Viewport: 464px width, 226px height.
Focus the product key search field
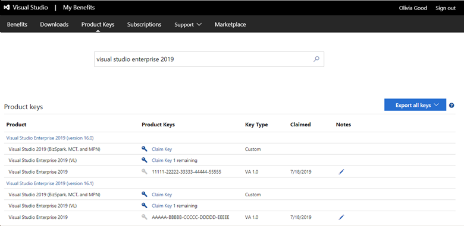click(209, 59)
